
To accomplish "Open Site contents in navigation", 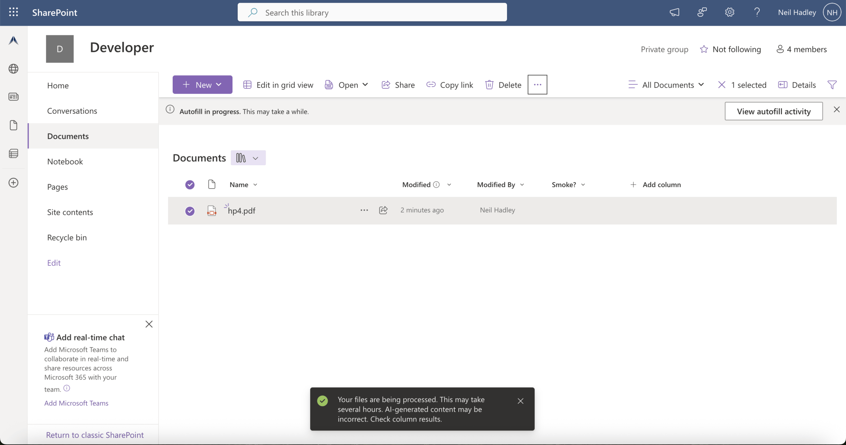I will [x=70, y=212].
